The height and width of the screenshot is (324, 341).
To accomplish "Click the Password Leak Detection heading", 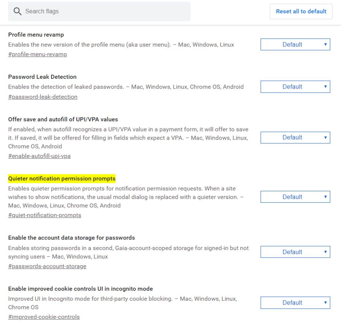I will coord(42,77).
